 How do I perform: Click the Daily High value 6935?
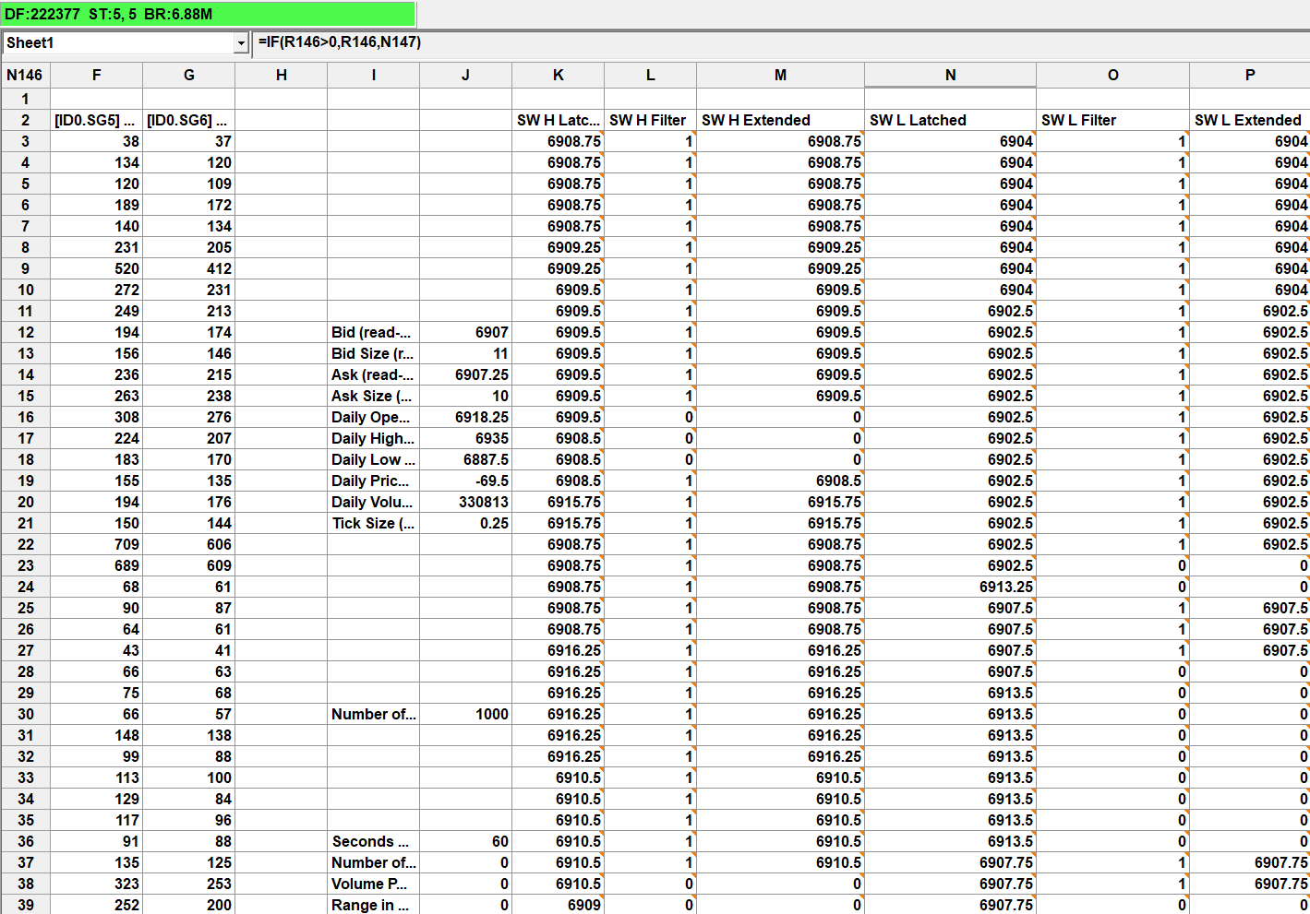(x=466, y=438)
